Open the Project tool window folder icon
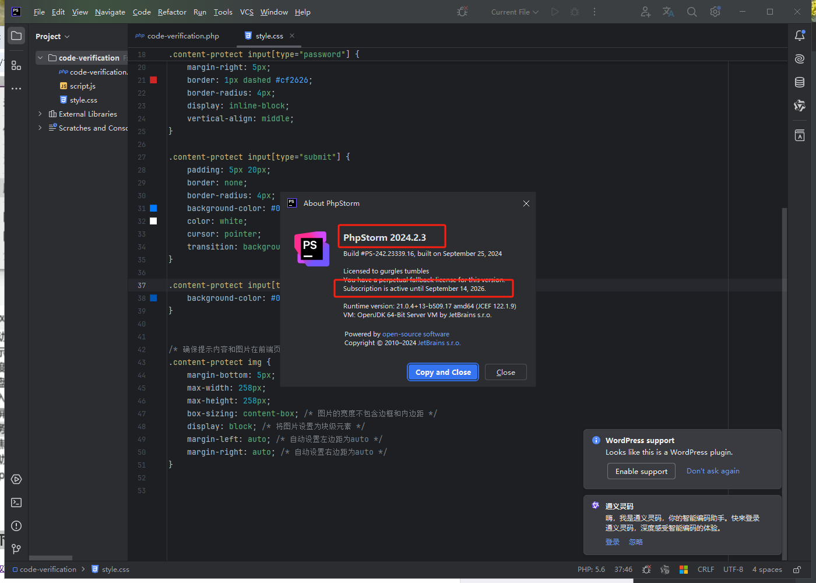This screenshot has width=816, height=583. click(16, 36)
